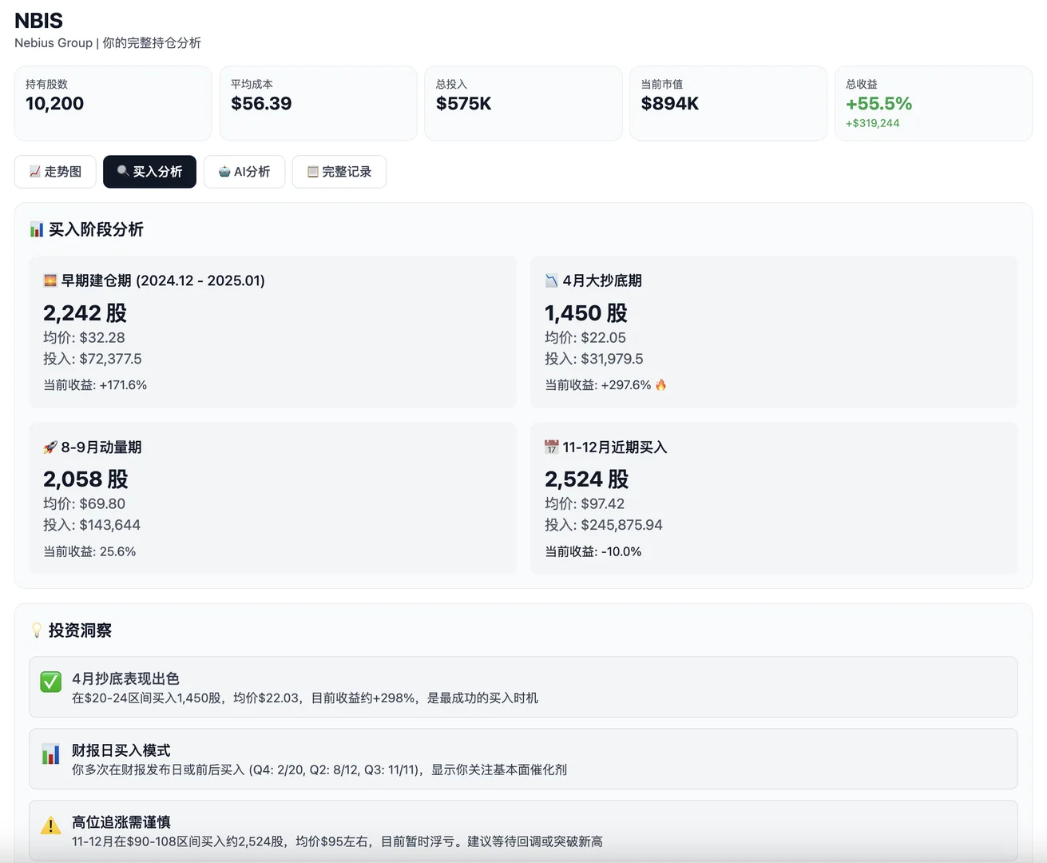This screenshot has width=1047, height=863.
Task: Click the 持有股数 label
Action: 46,84
